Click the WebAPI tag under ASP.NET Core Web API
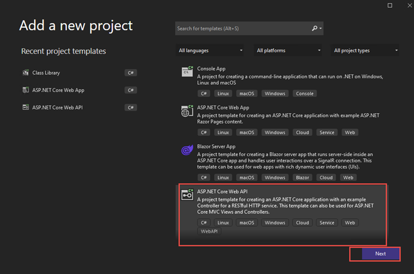This screenshot has width=414, height=274. 209,231
